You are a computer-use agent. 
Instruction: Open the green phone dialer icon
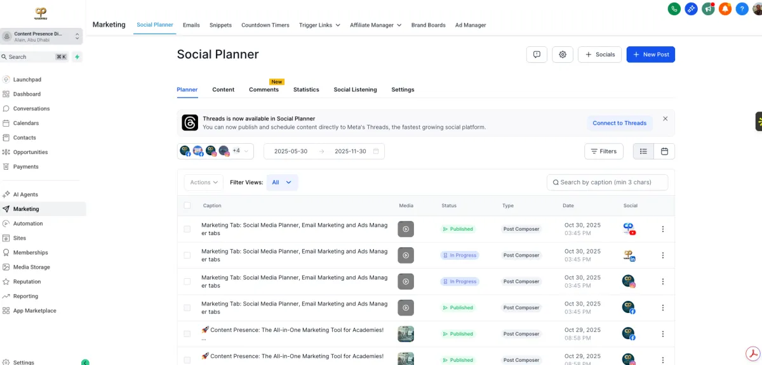point(674,9)
